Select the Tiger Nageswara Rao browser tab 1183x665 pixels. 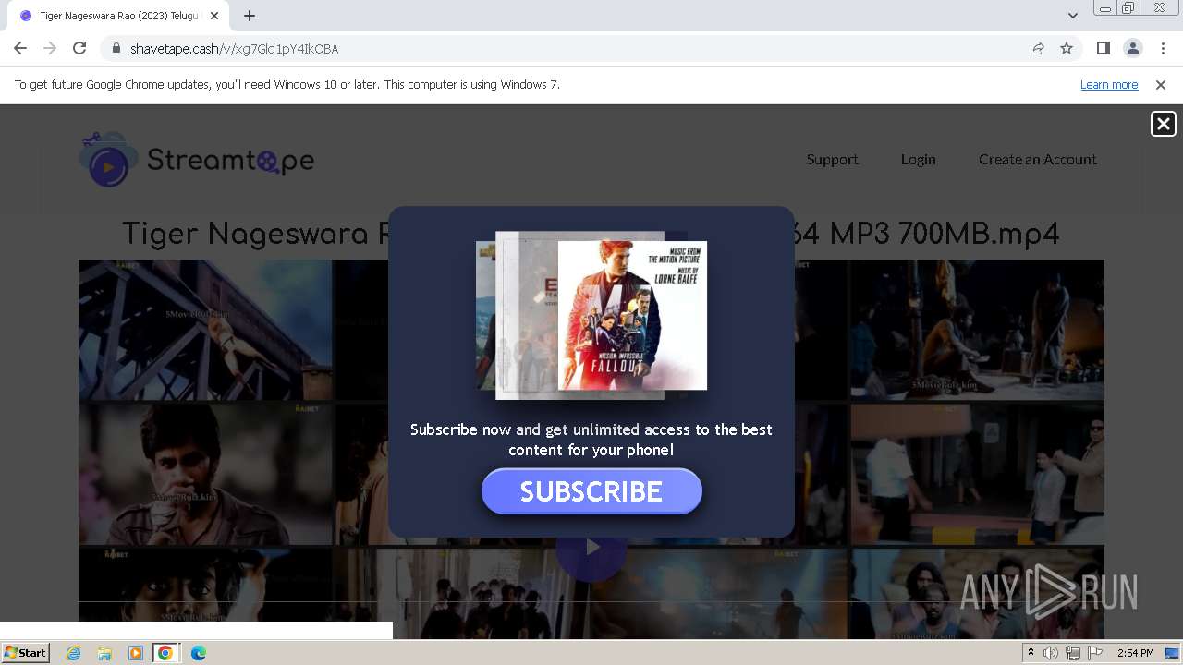[x=118, y=16]
